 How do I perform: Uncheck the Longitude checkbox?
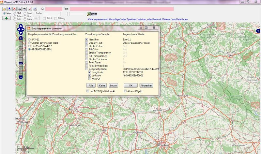click(x=90, y=72)
